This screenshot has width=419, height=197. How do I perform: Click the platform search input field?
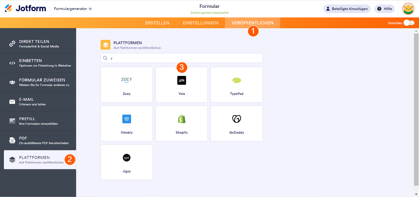coord(182,58)
